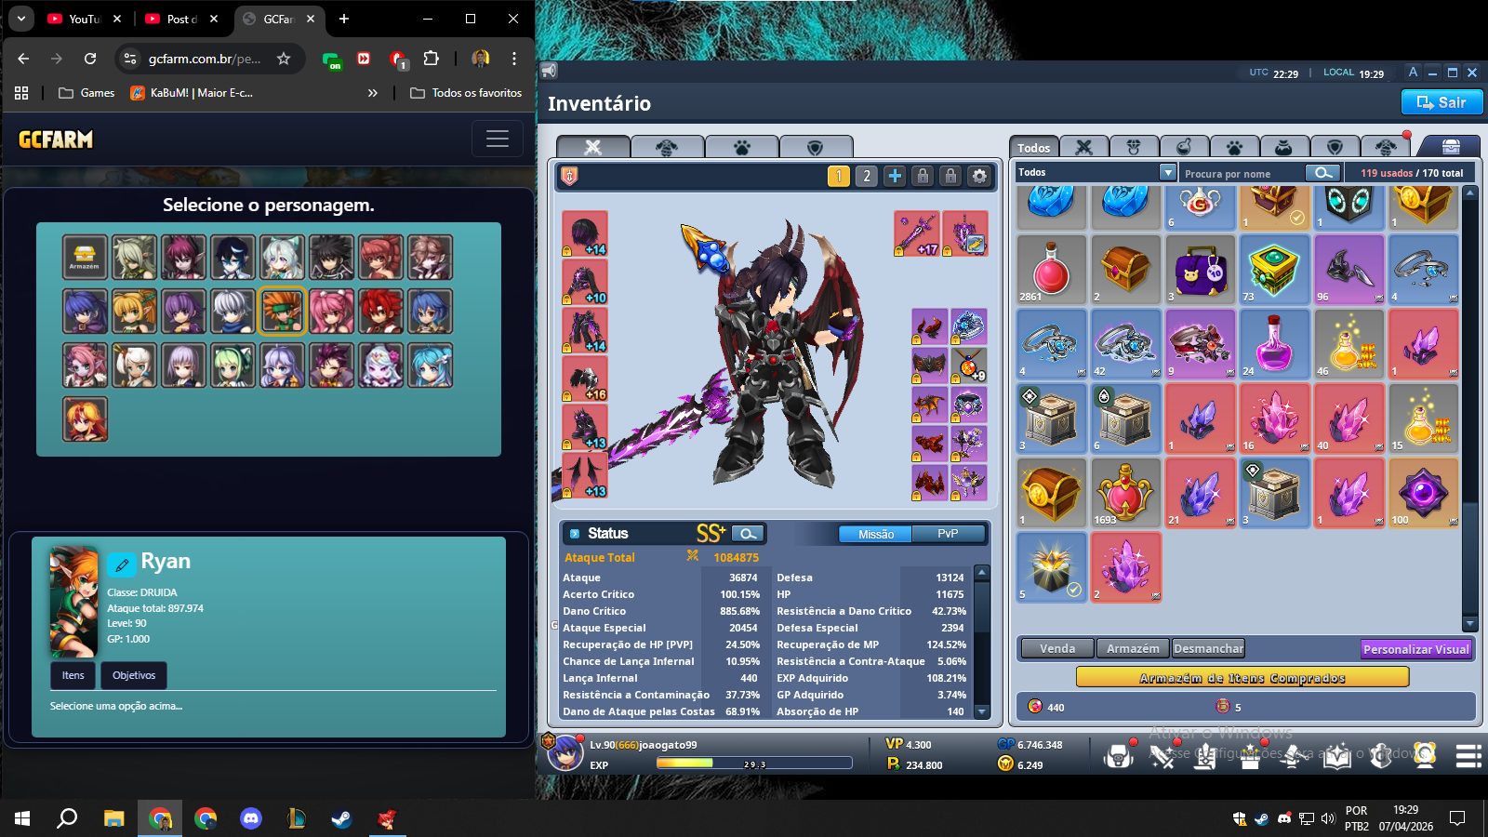Run the inventory name search magnifier button
This screenshot has height=837, width=1488.
point(1322,173)
